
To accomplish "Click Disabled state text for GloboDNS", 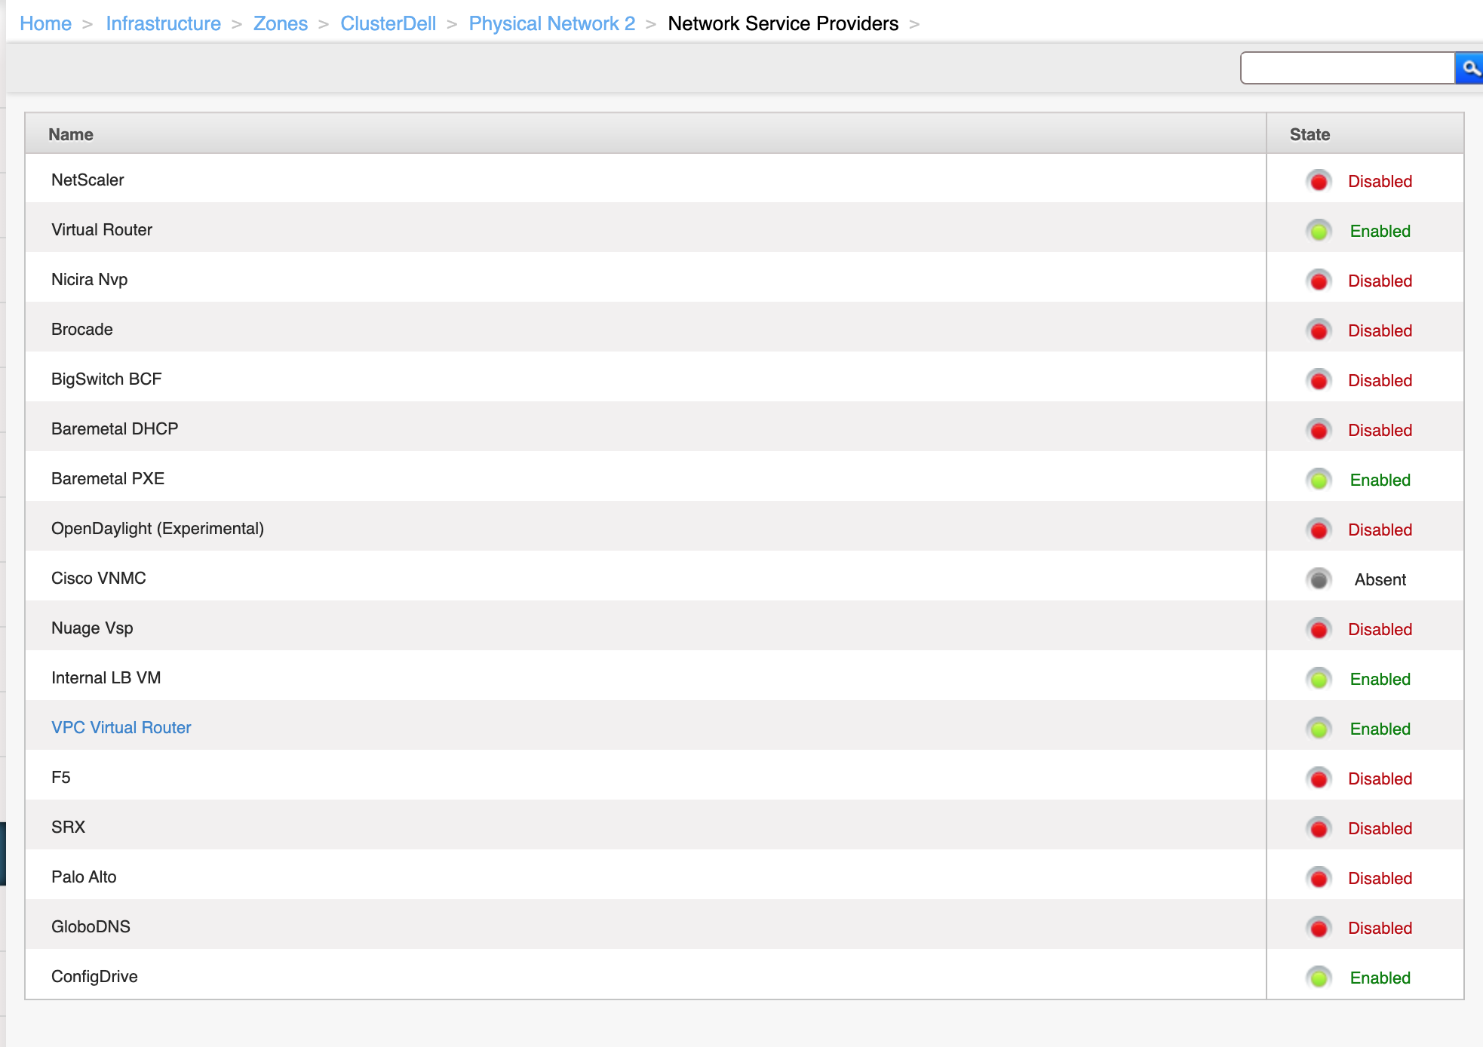I will [1380, 928].
